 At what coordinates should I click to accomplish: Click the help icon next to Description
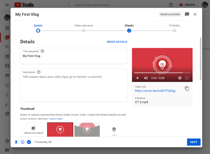(39, 72)
